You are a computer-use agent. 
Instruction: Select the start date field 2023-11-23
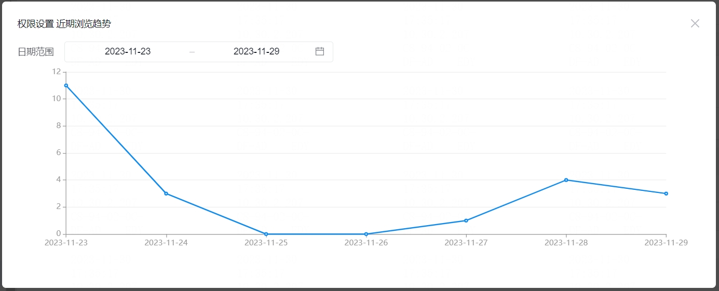(128, 51)
